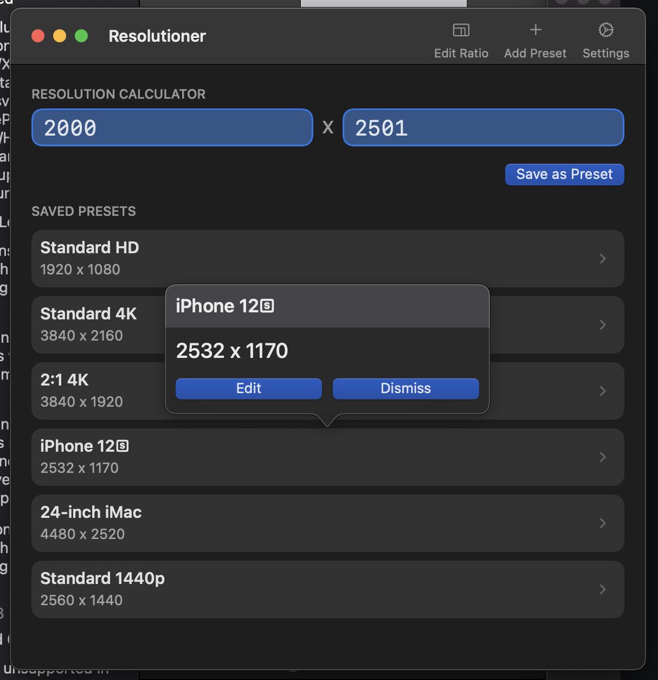
Task: Click the Resolutioner window title
Action: click(x=157, y=36)
